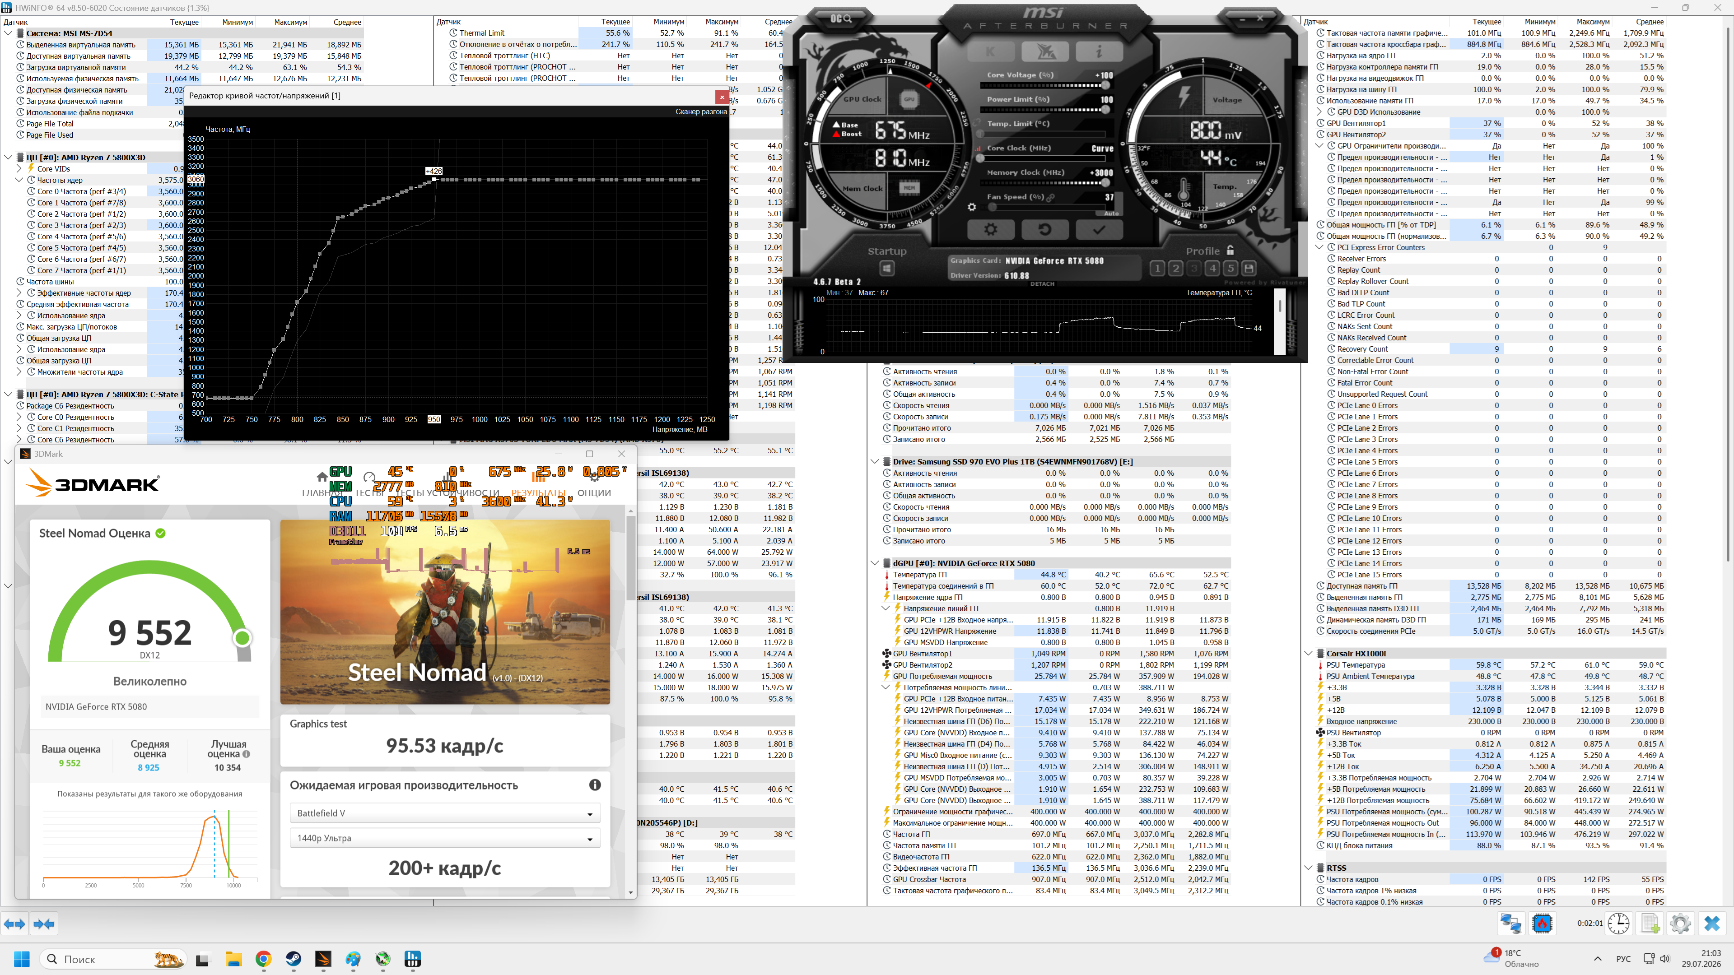Open the РУС language switcher in the tray
The height and width of the screenshot is (975, 1734).
[1623, 959]
